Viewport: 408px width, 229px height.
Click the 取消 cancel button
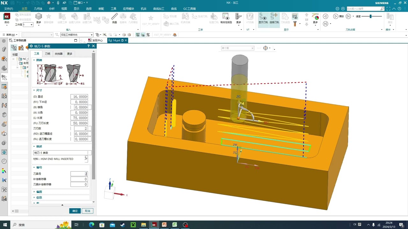tap(87, 211)
